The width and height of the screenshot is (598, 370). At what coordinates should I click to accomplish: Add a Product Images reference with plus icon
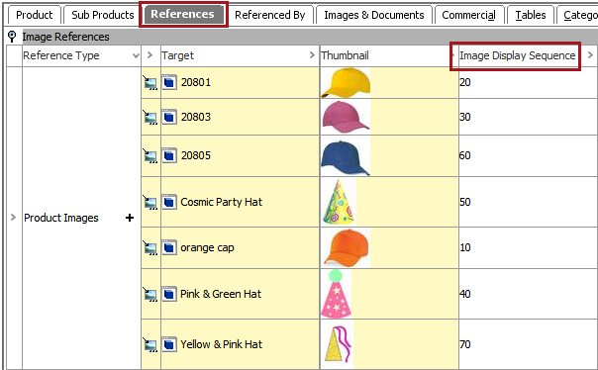(130, 218)
